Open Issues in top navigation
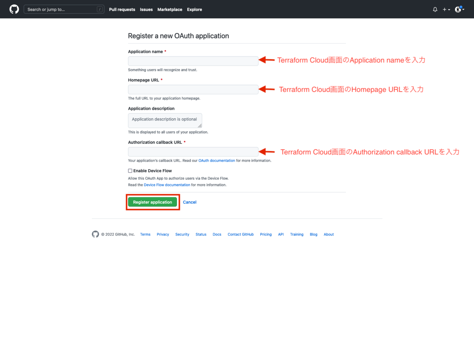 tap(146, 9)
